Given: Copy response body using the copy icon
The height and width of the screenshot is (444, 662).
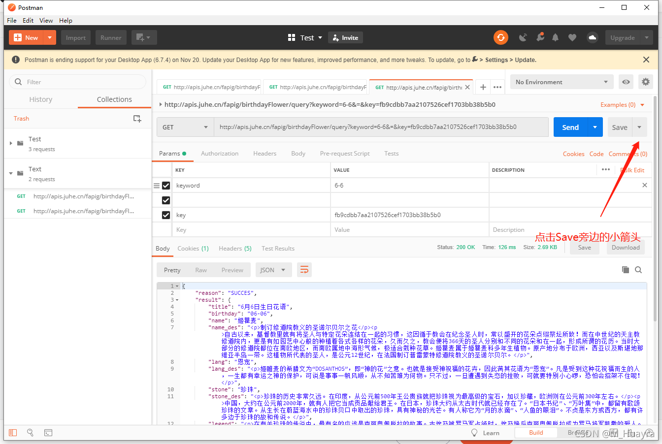Looking at the screenshot, I should click(x=625, y=270).
